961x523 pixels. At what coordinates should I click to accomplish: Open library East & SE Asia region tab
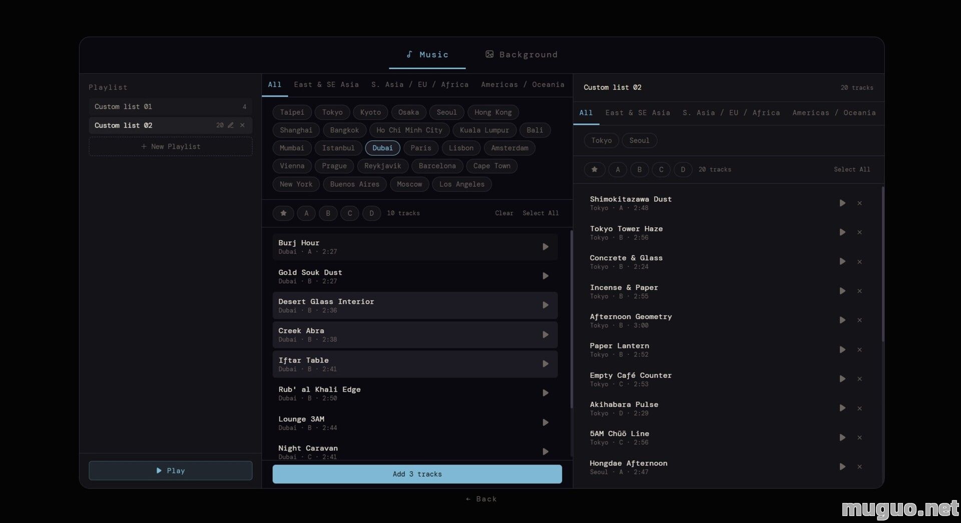coord(326,85)
